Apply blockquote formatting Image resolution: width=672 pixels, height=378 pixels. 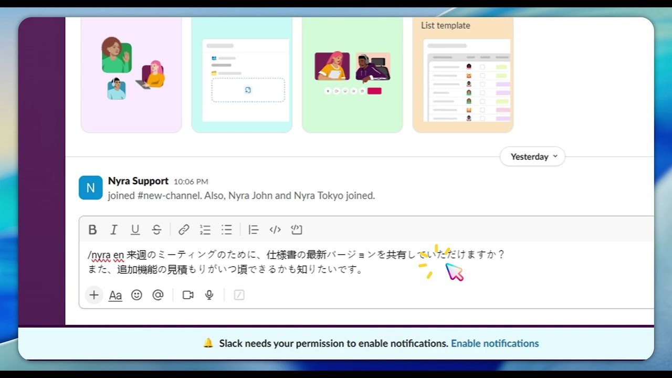click(254, 229)
